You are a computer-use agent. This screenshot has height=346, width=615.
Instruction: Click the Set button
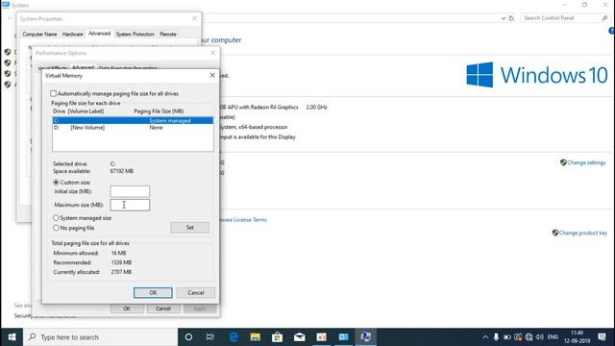click(x=190, y=228)
